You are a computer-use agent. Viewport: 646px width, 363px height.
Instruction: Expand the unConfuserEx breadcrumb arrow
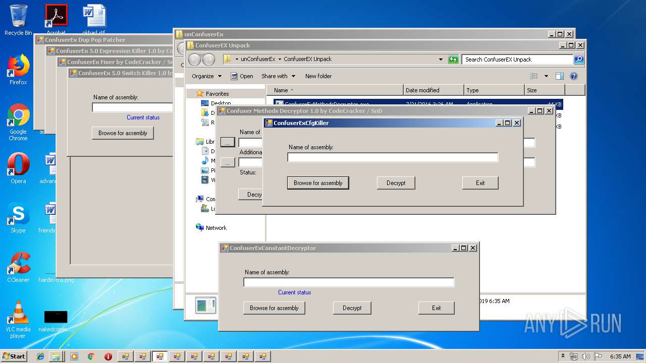pos(279,59)
